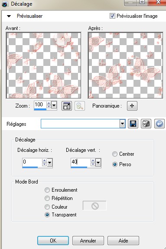Increase Zoom with the up arrow
The width and height of the screenshot is (166, 249).
click(x=49, y=103)
